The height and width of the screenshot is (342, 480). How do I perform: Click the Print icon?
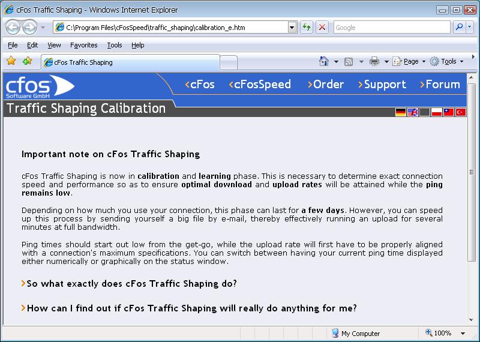374,62
